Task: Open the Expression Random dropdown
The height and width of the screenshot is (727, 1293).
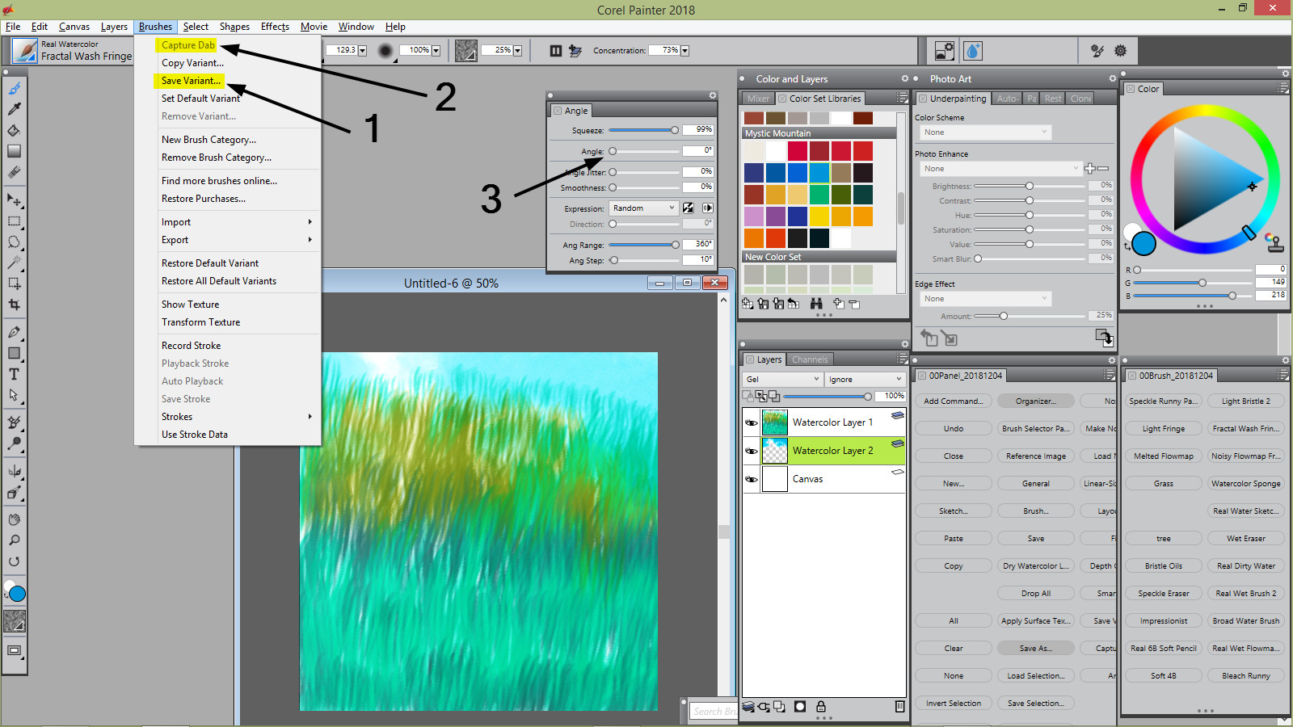Action: click(x=643, y=208)
